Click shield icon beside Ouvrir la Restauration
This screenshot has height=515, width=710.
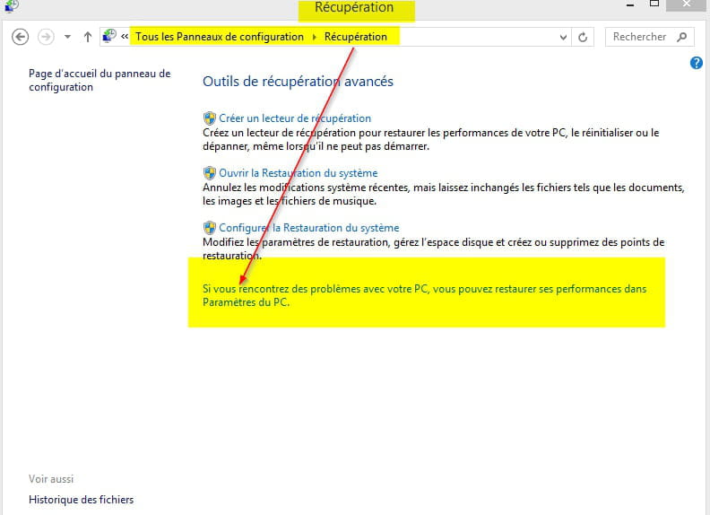pos(209,173)
